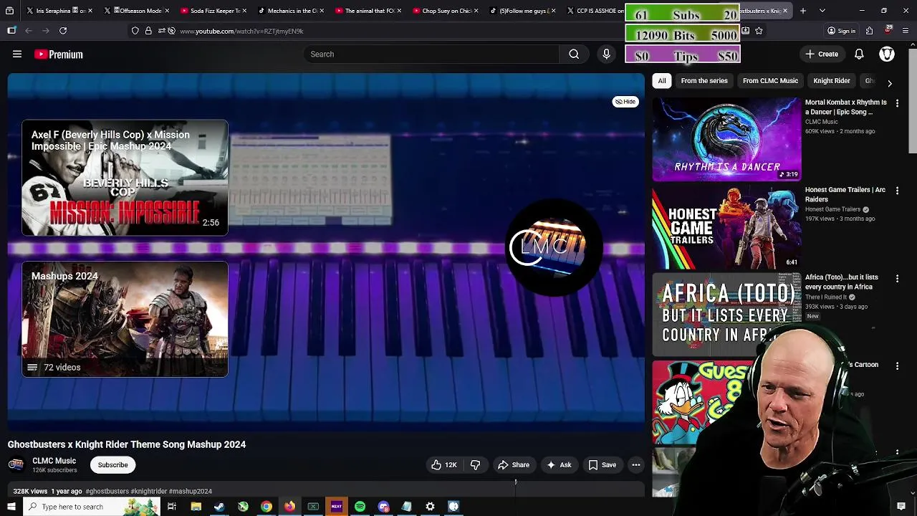Open File Explorer from the taskbar
917x516 pixels.
196,507
